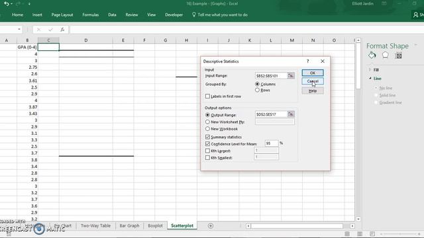Open the Page Layout ribbon tab
Viewport: 424px width, 238px height.
62,15
